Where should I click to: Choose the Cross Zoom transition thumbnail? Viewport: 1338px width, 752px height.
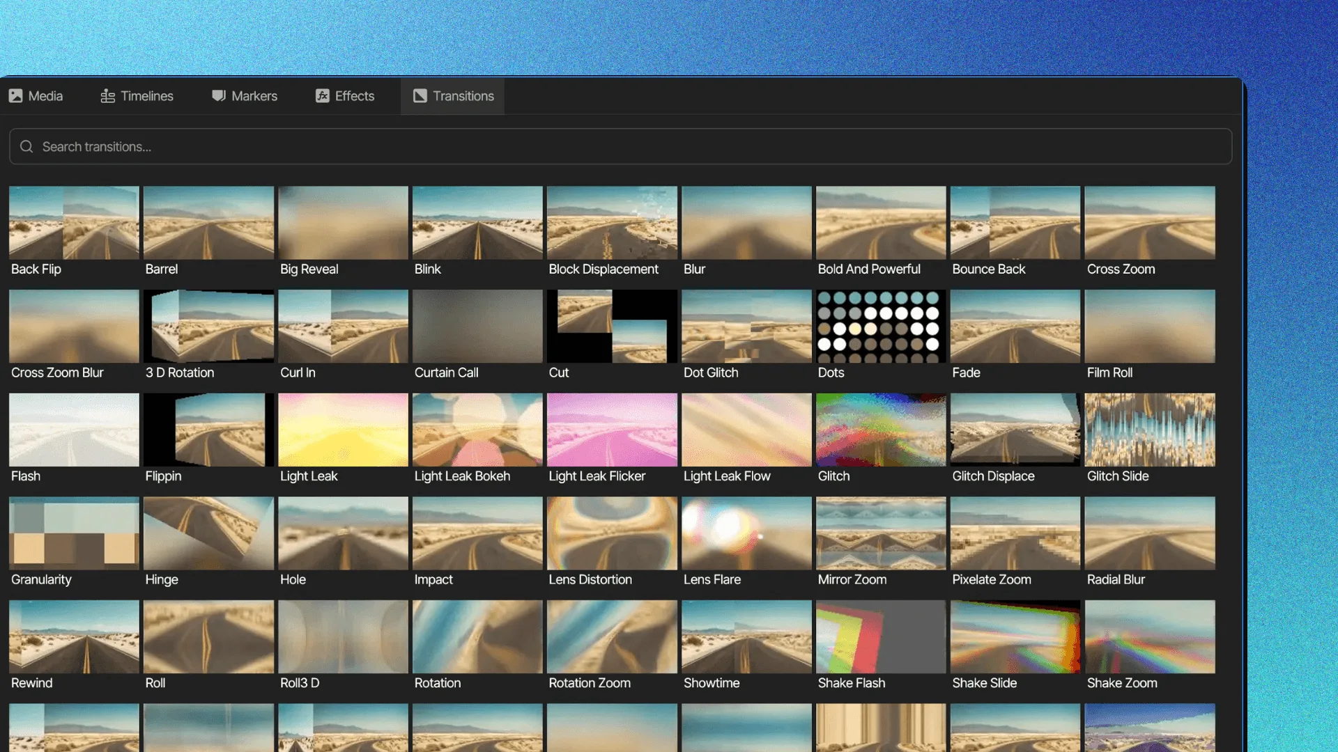point(1150,223)
